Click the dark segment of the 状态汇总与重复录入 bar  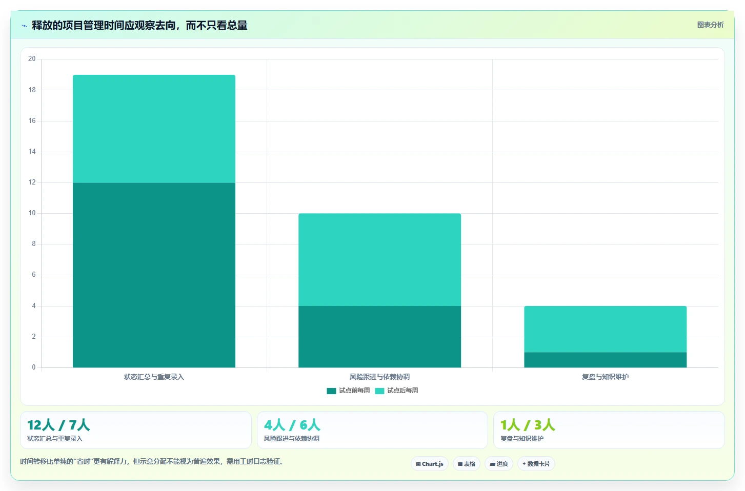click(x=154, y=275)
